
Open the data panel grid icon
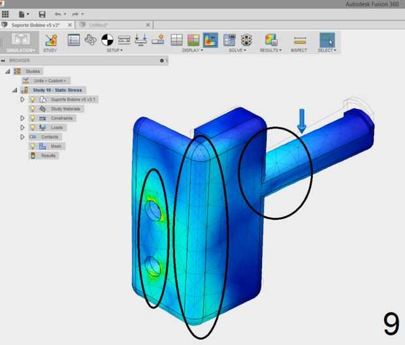point(5,14)
